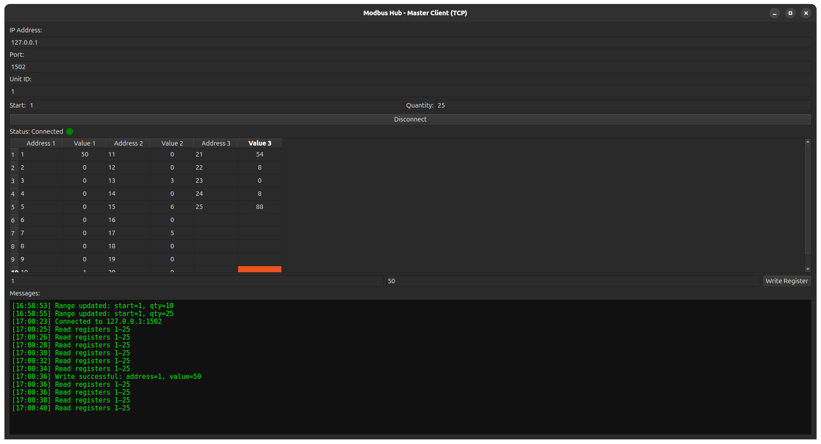Click the green connection status indicator
This screenshot has height=444, width=821.
coord(69,131)
